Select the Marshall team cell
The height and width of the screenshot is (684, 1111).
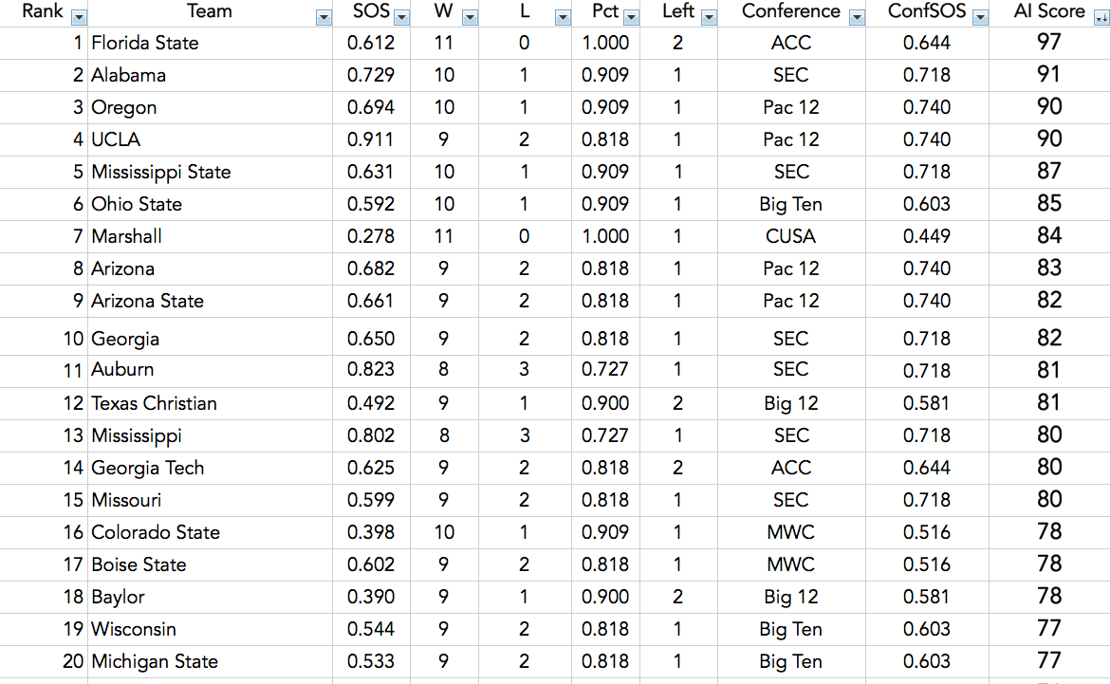coord(210,237)
